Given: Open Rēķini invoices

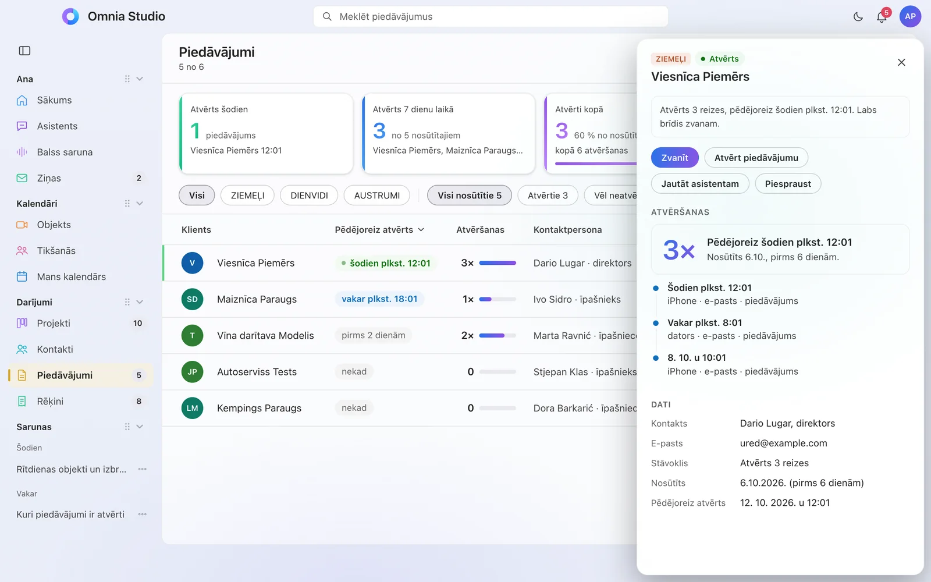Looking at the screenshot, I should tap(80, 401).
